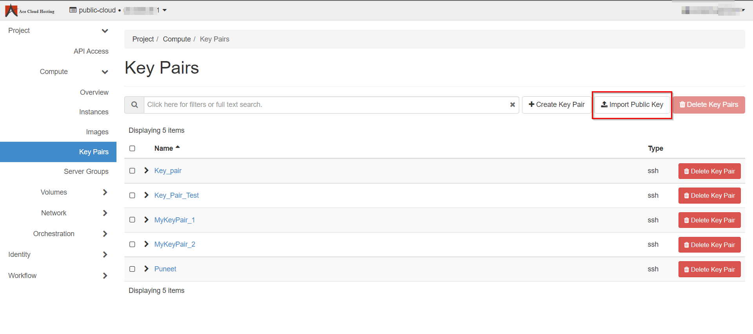Go to Server Groups sidebar item
Screen dimensions: 753x334
(86, 172)
